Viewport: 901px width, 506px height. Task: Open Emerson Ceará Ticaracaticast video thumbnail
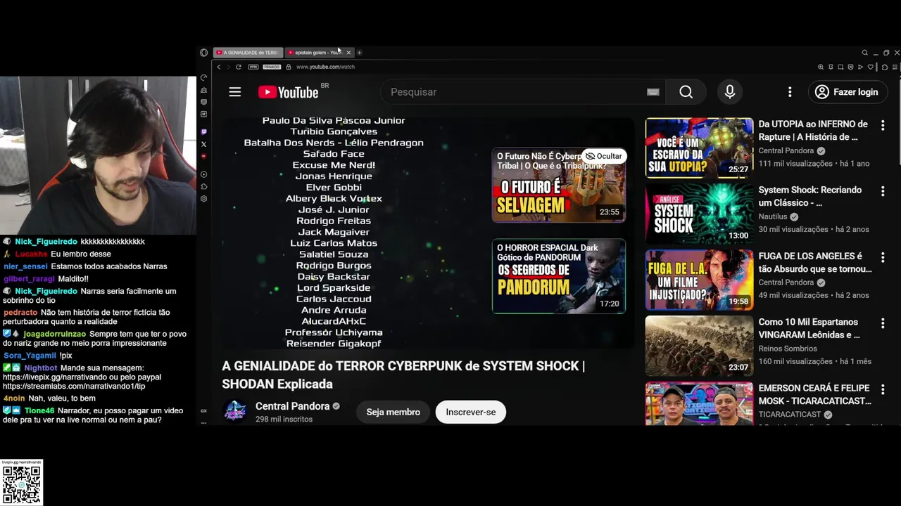click(x=699, y=404)
